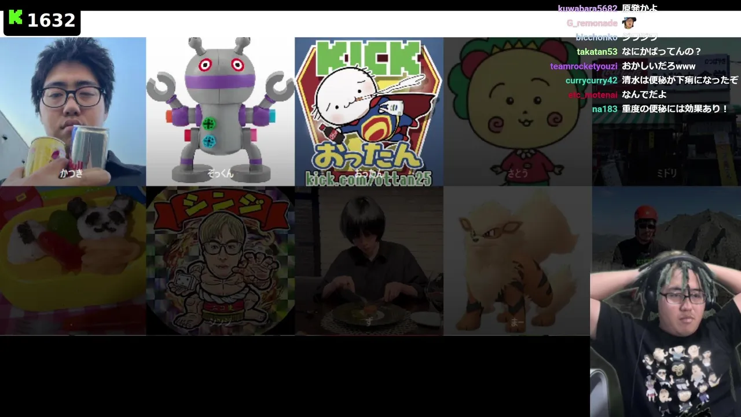Open かつき's tile with the two cans
Viewport: 741px width, 417px height.
[73, 111]
